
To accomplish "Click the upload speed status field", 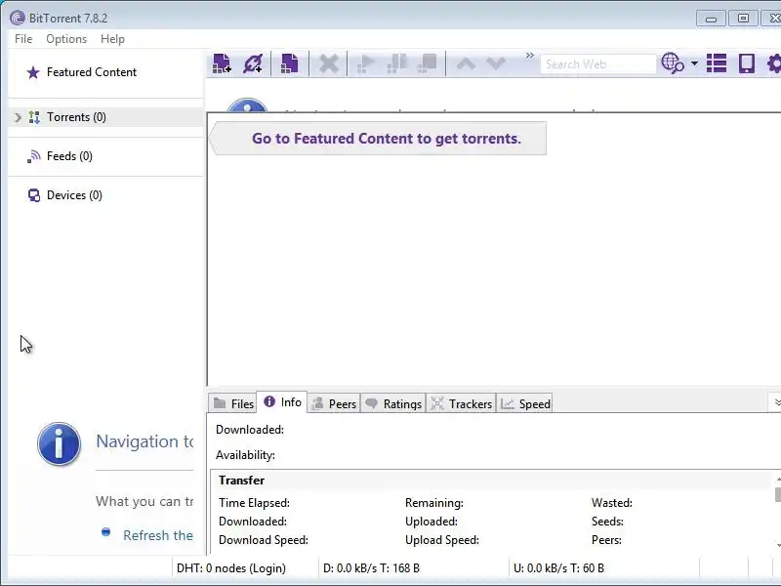I will (x=558, y=568).
